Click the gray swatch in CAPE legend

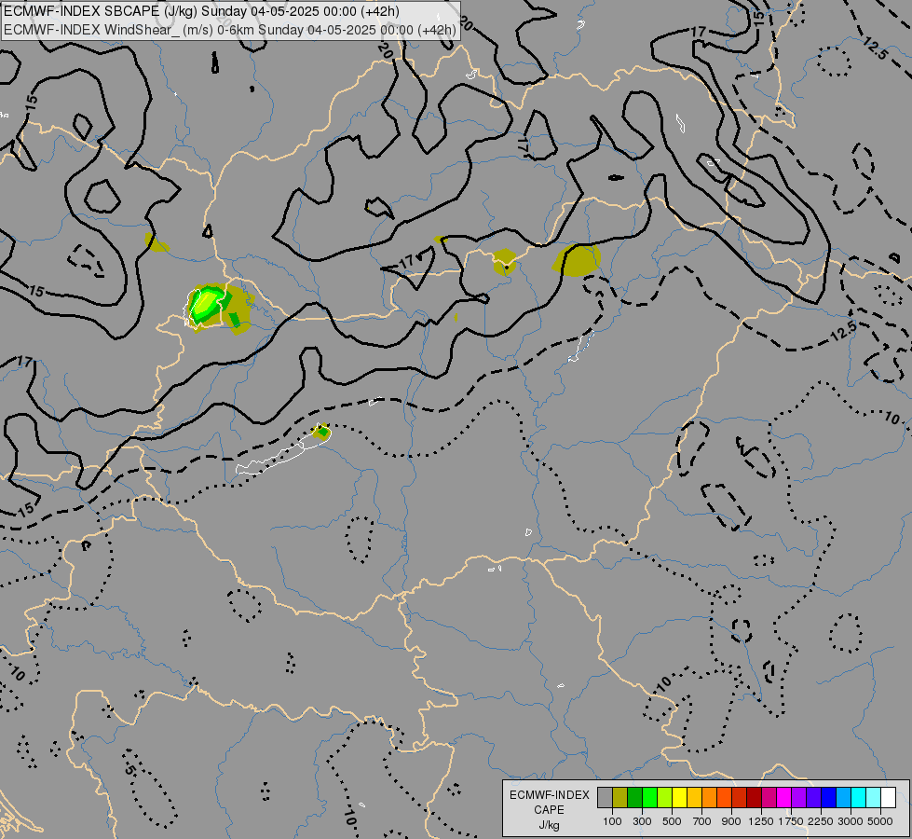tap(605, 797)
